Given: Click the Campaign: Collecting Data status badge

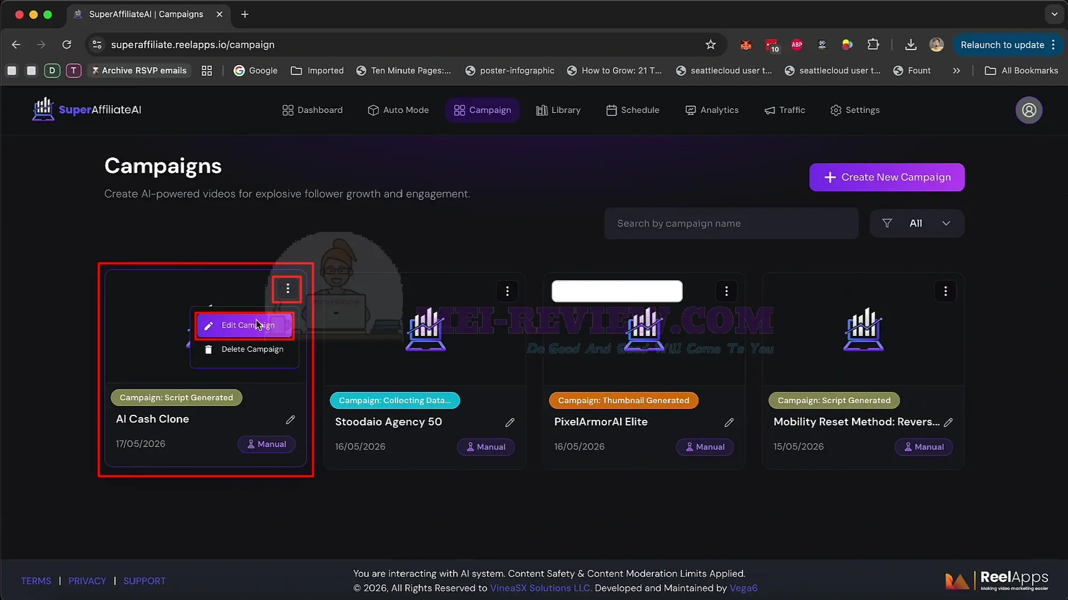Looking at the screenshot, I should pos(395,400).
